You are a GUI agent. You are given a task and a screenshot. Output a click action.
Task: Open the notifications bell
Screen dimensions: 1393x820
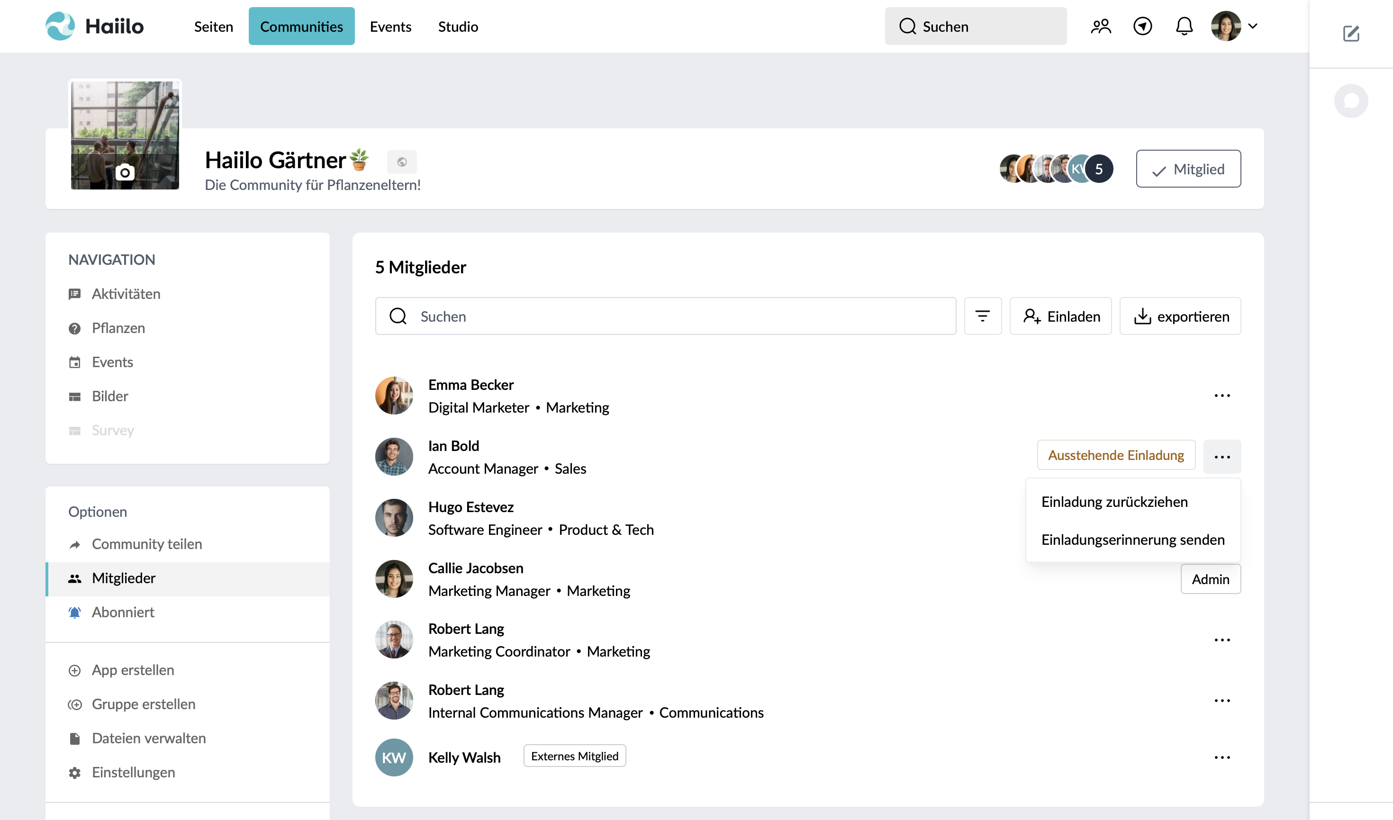point(1184,26)
